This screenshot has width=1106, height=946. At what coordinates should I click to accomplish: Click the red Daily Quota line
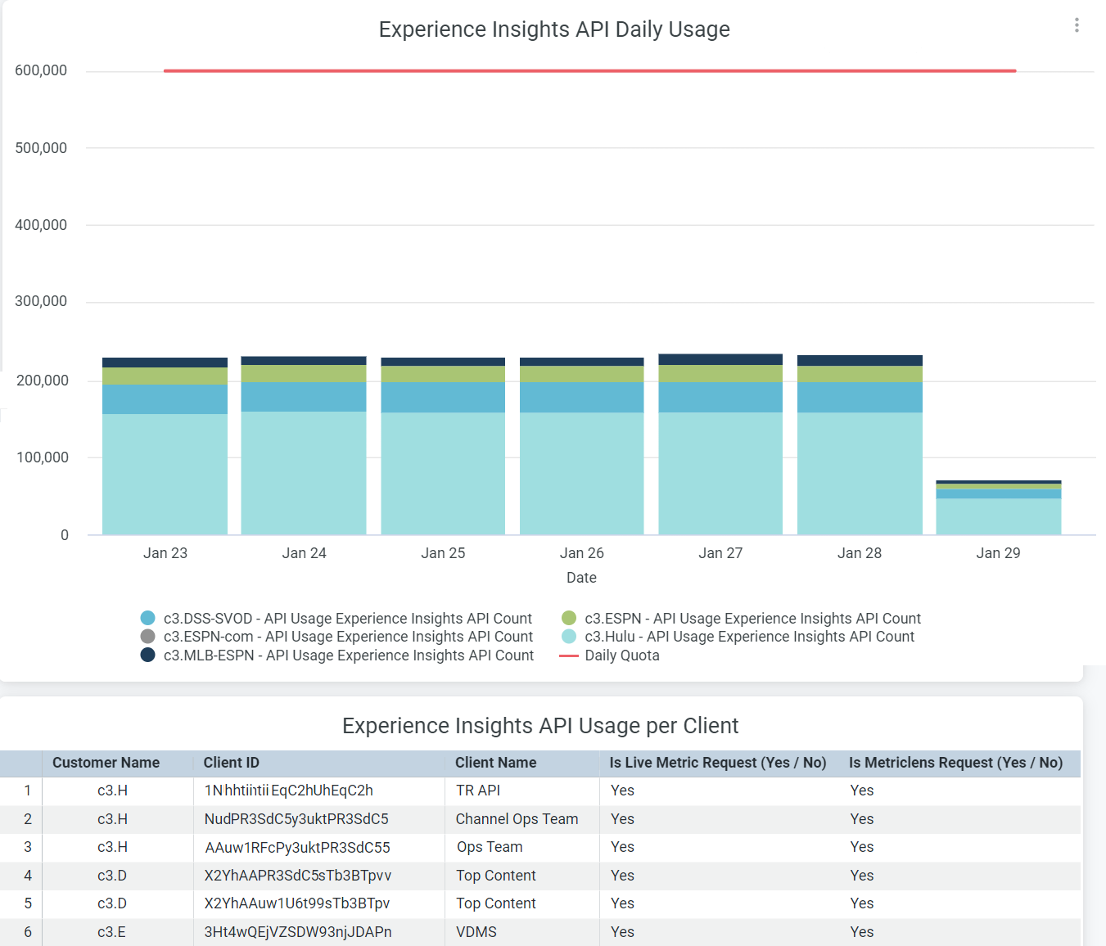tap(589, 71)
